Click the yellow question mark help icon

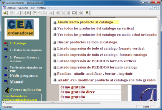(87, 13)
